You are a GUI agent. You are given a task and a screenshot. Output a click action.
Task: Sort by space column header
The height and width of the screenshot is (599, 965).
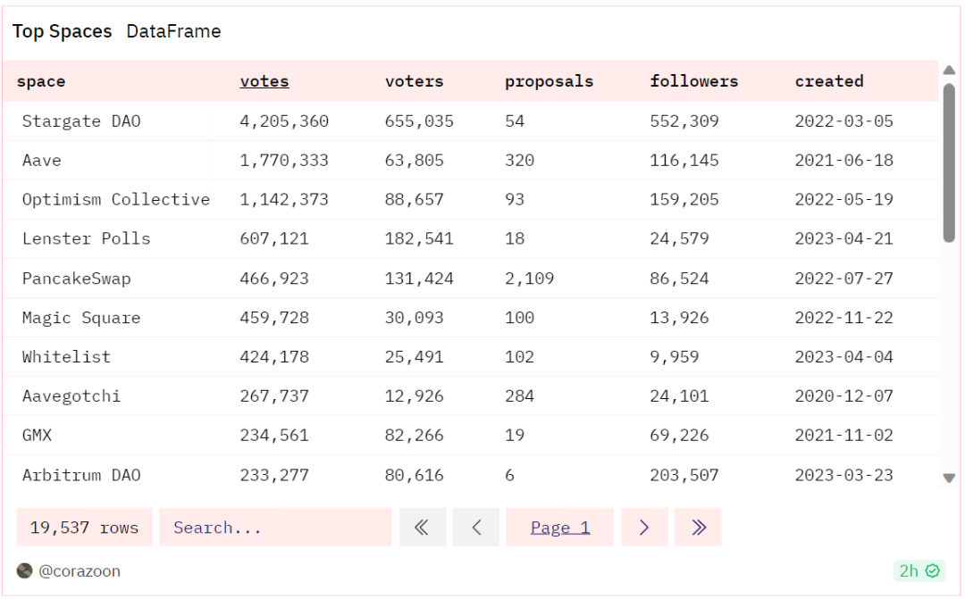[40, 81]
